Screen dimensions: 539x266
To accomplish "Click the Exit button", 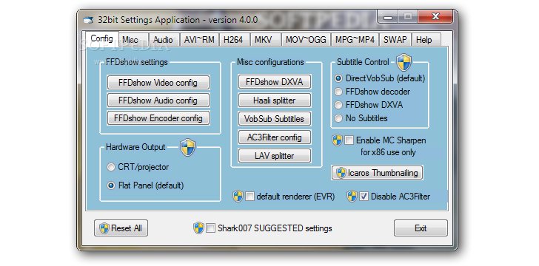I will tap(421, 228).
